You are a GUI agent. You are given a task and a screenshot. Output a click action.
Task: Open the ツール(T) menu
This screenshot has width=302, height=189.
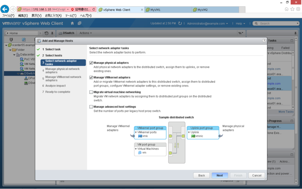coord(71,15)
